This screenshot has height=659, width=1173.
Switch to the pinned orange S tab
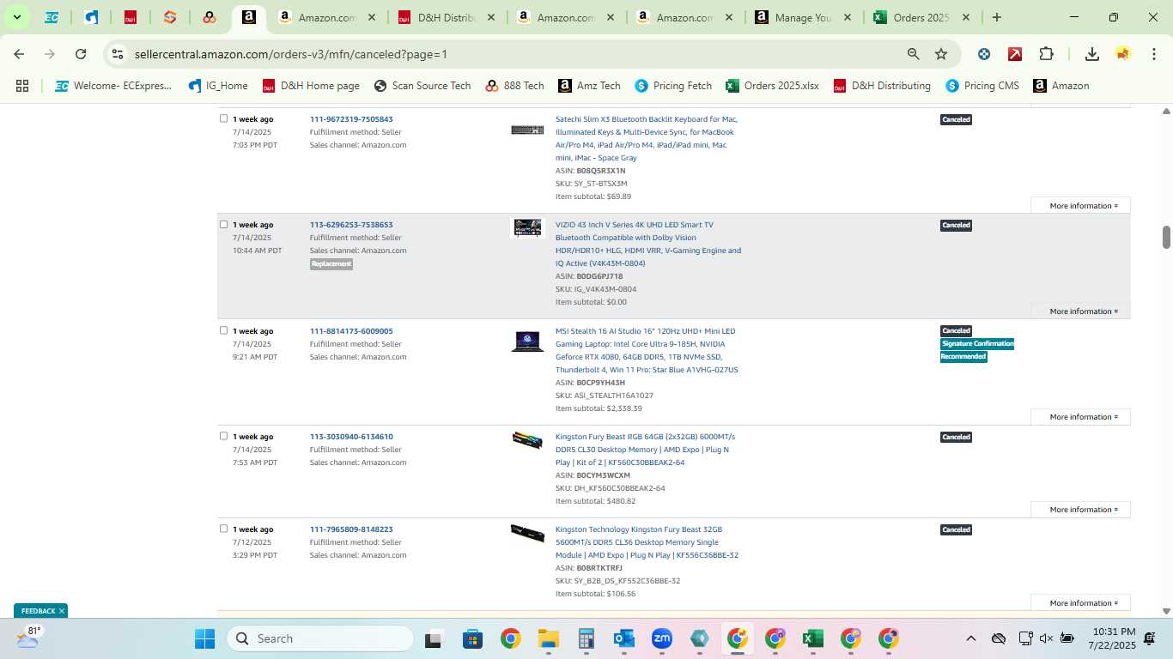coord(170,17)
